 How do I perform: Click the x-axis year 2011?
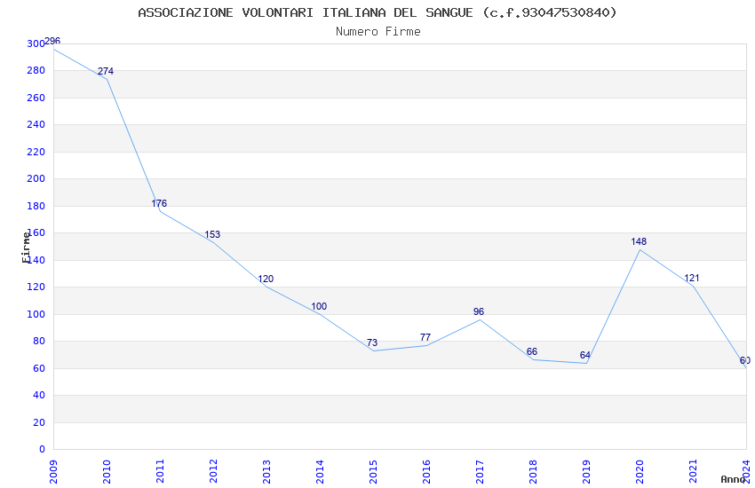pyautogui.click(x=160, y=471)
